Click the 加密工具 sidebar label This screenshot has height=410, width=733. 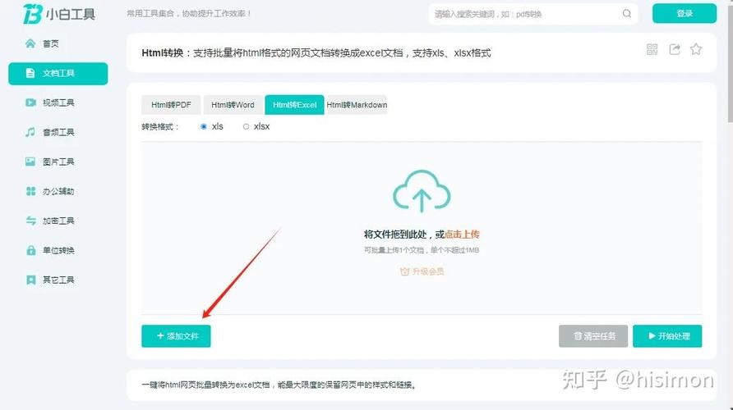[58, 221]
